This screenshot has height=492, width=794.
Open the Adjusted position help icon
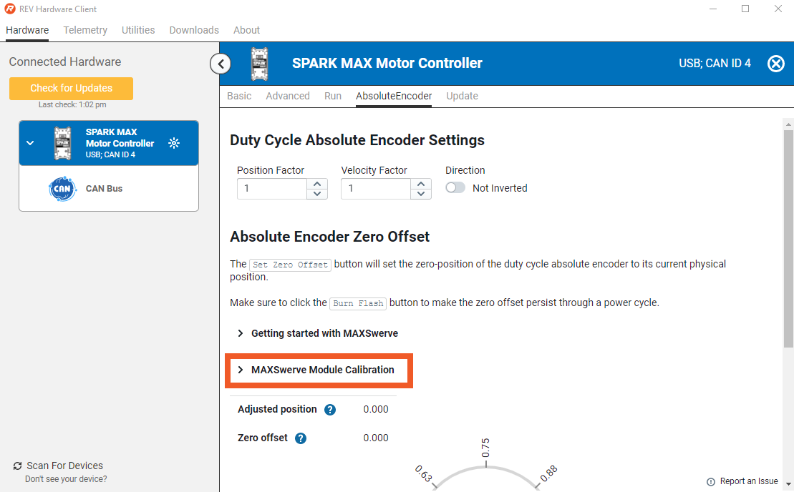tap(330, 410)
